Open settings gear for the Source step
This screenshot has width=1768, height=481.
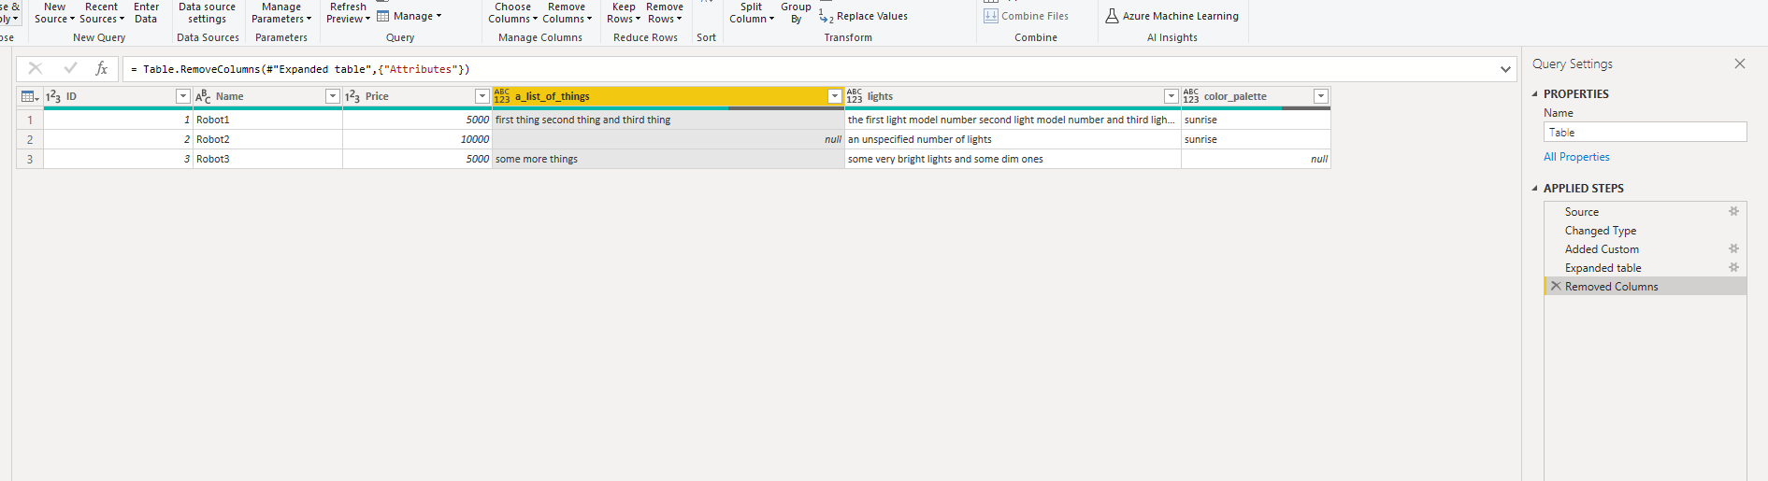1733,211
